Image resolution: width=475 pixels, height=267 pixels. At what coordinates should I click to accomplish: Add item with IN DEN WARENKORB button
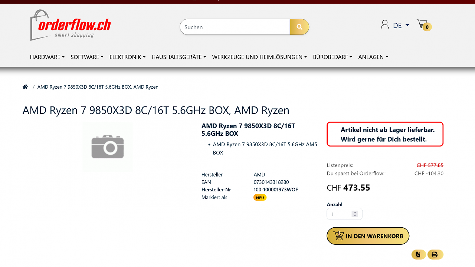pyautogui.click(x=368, y=236)
